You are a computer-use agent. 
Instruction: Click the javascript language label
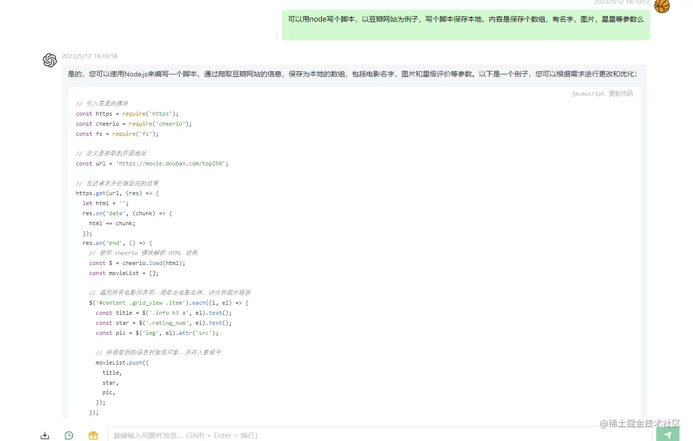coord(588,94)
